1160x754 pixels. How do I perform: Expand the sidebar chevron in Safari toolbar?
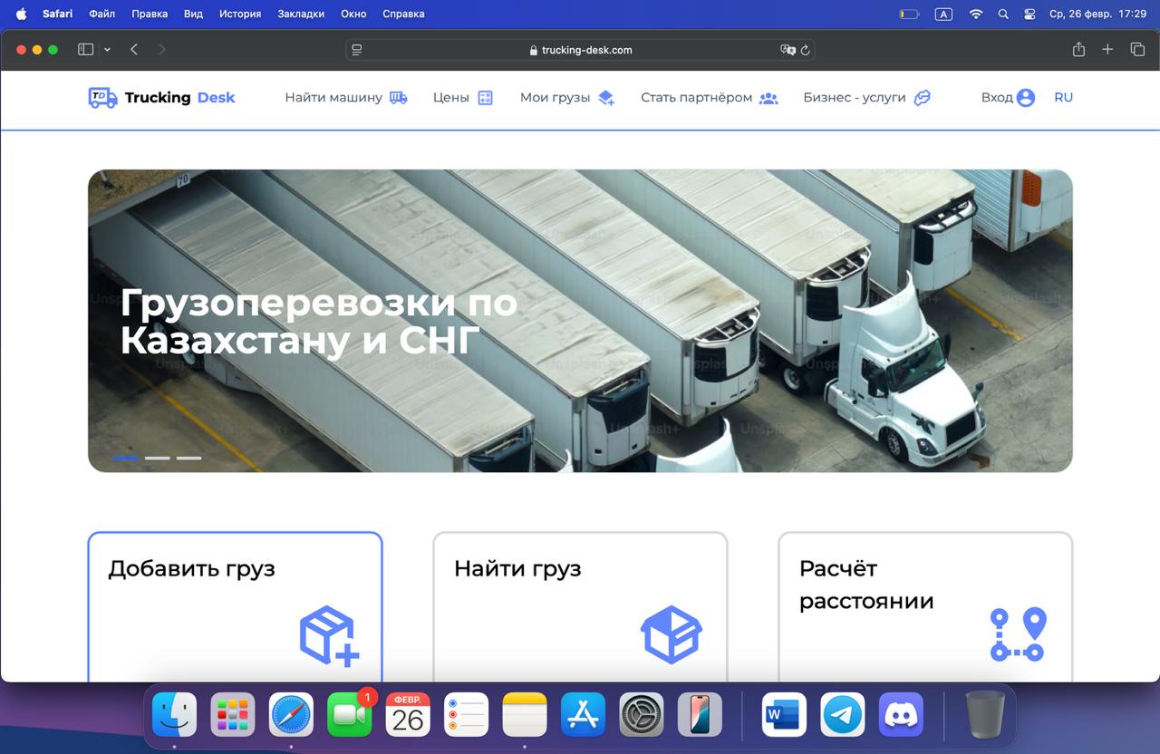tap(107, 49)
